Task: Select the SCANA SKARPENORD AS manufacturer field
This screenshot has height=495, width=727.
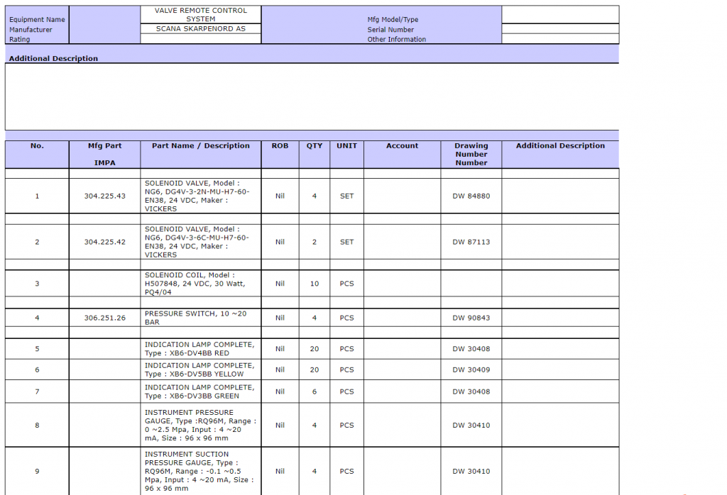Action: pyautogui.click(x=201, y=29)
